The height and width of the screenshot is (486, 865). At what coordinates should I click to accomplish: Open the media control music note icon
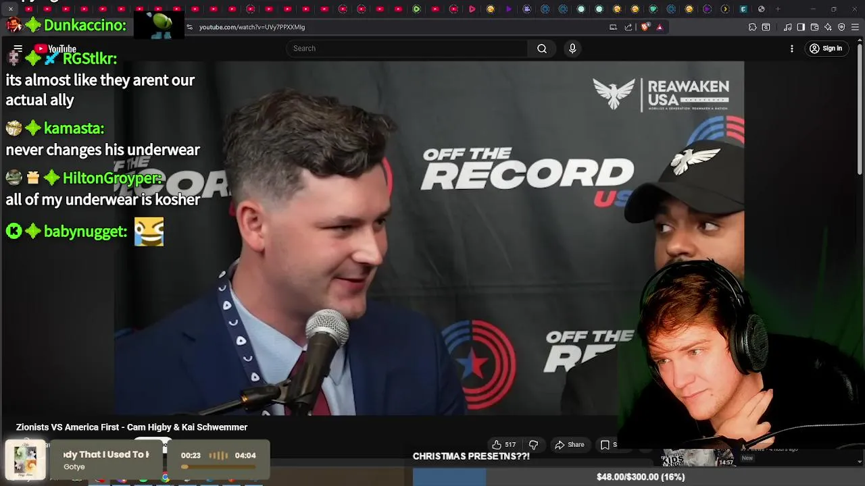click(x=787, y=27)
